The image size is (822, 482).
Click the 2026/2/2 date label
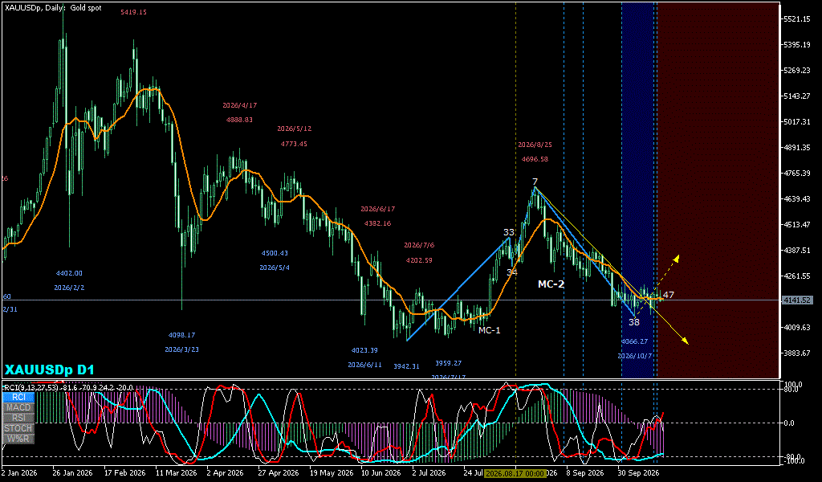(x=69, y=288)
